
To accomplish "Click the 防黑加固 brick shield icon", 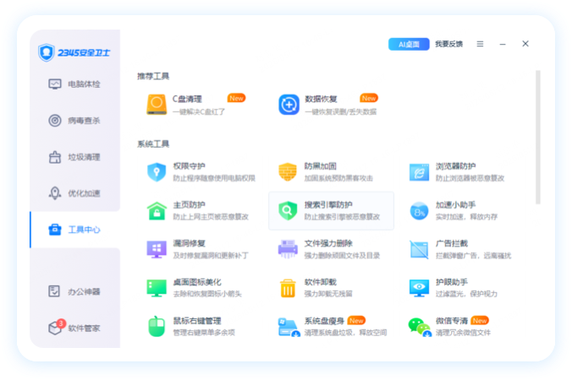I will tap(288, 172).
